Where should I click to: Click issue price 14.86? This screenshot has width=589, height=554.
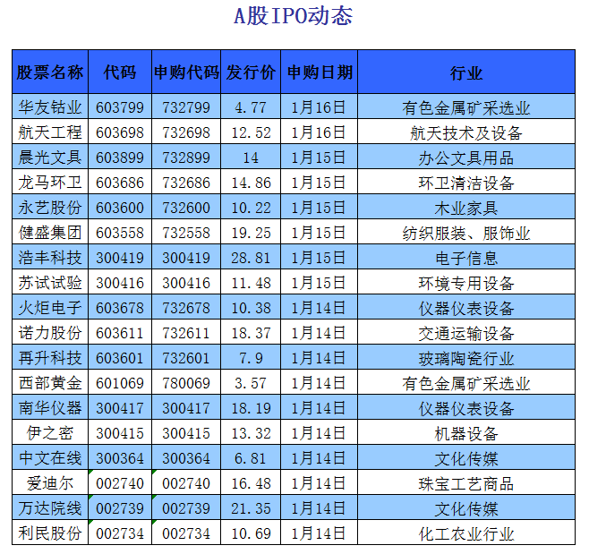click(x=251, y=183)
